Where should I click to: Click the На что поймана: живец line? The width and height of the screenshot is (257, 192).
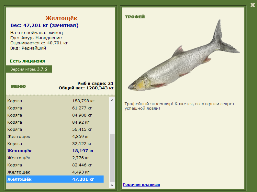[x=37, y=33]
